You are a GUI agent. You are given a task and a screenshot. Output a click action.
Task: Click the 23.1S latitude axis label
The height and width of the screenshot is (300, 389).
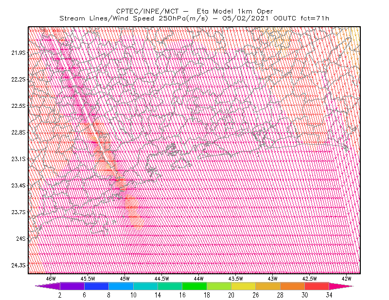[x=18, y=159]
